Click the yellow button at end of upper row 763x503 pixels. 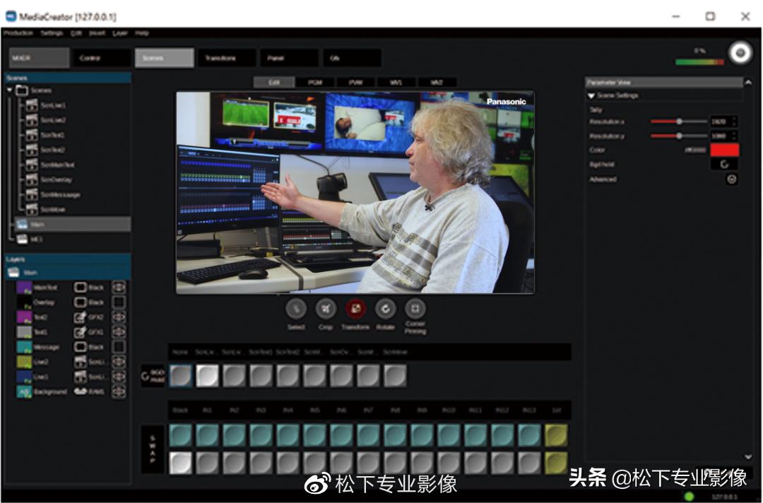click(x=556, y=435)
